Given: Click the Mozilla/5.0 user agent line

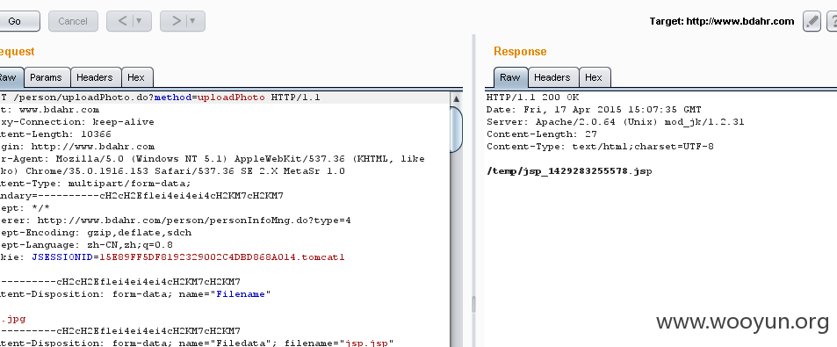Looking at the screenshot, I should pos(213,158).
